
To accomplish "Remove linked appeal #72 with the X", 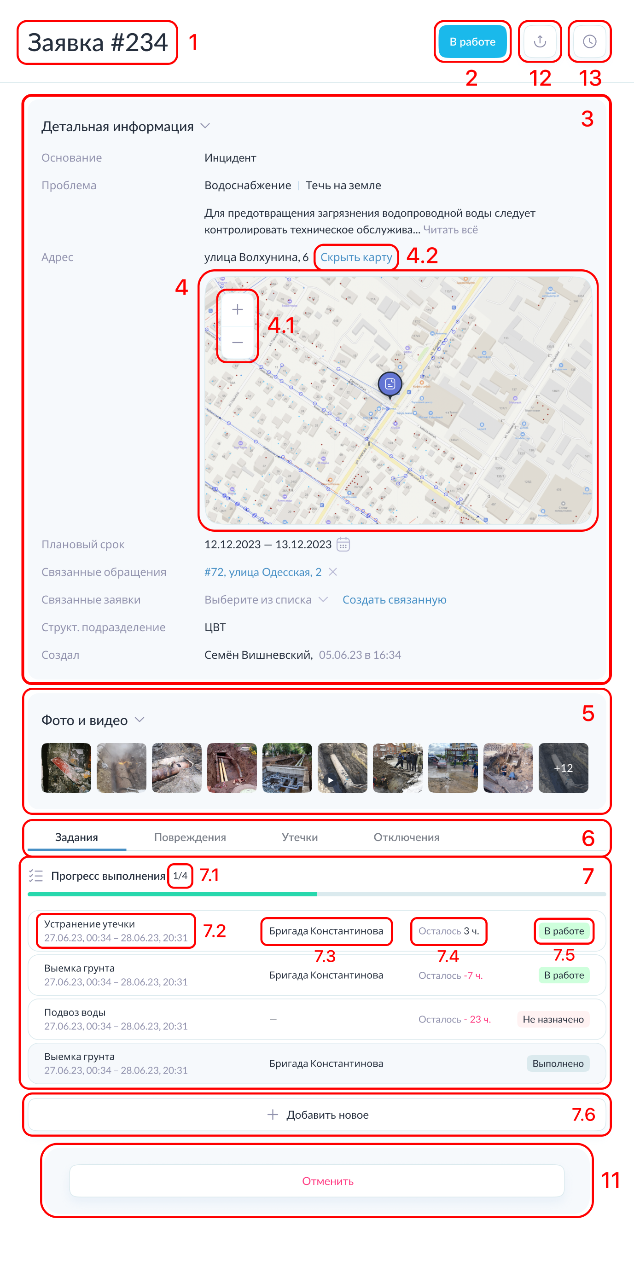I will click(333, 572).
